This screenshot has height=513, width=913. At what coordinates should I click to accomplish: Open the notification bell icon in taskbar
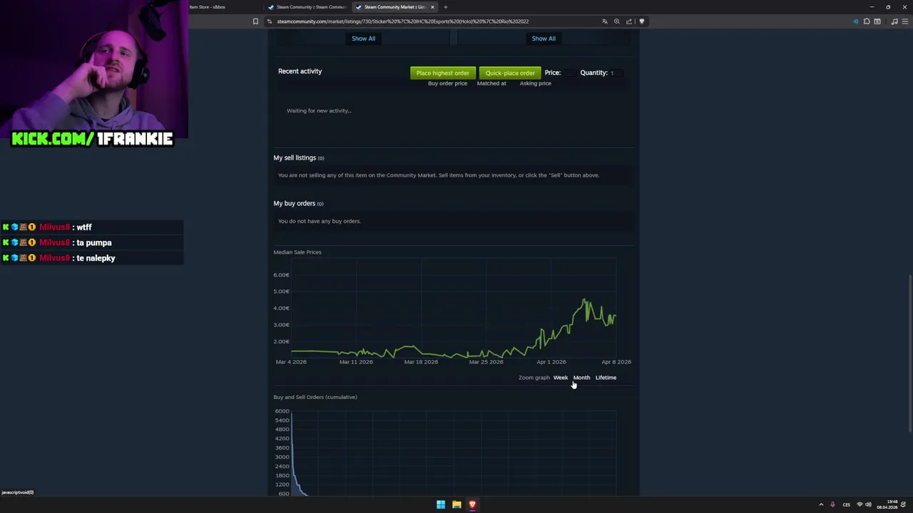click(x=904, y=504)
